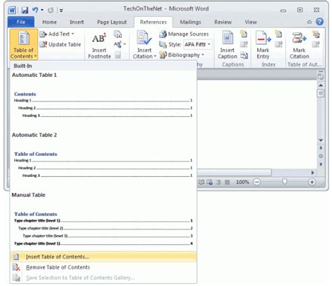
Task: Click the Insert Index icon
Action: tap(278, 34)
